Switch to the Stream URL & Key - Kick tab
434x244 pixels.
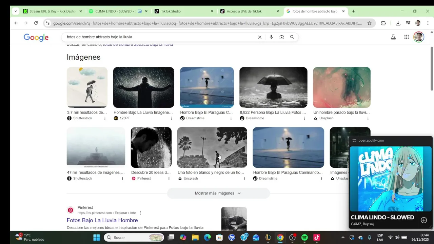(53, 11)
